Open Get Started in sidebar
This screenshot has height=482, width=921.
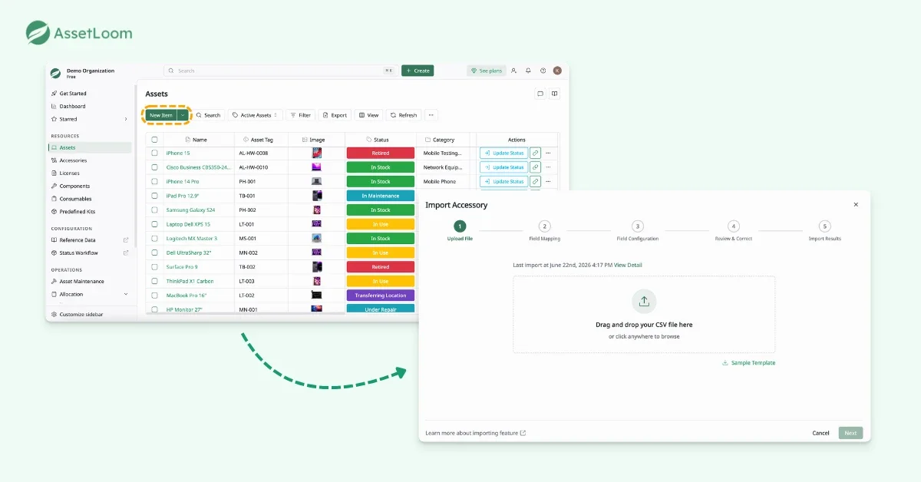coord(73,94)
